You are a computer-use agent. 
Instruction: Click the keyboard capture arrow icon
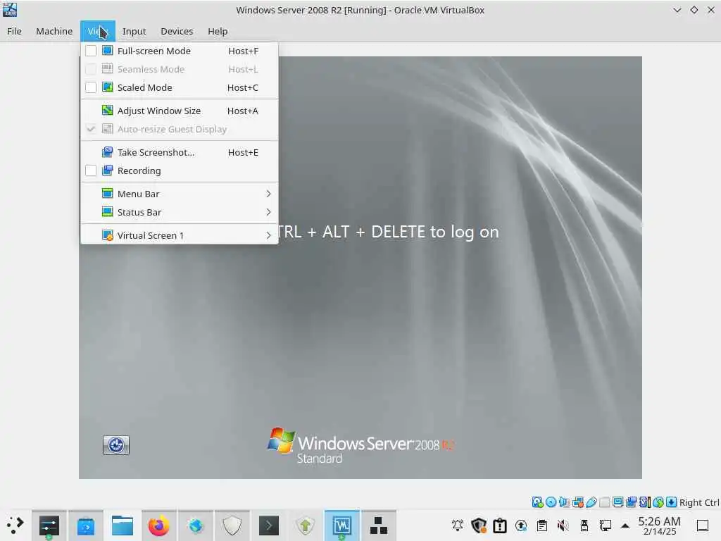[x=671, y=502]
